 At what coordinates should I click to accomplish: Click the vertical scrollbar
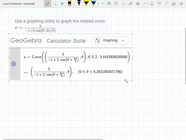(186, 56)
